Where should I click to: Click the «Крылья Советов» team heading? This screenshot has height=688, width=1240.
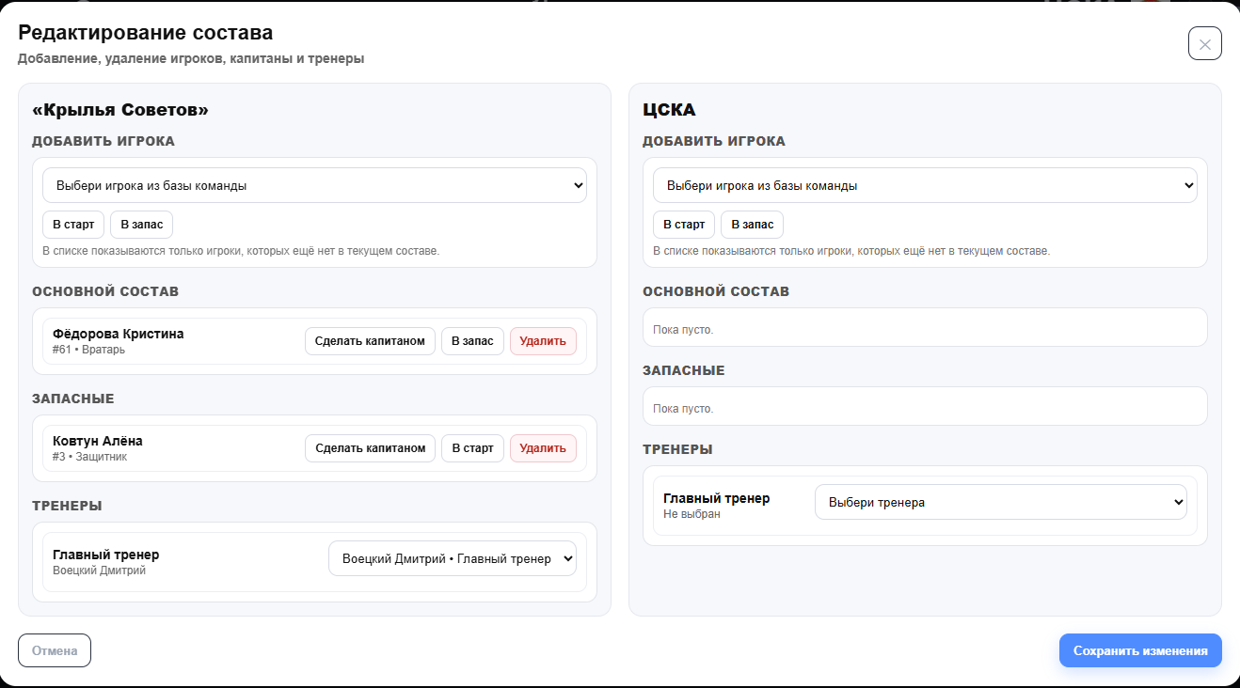(120, 110)
